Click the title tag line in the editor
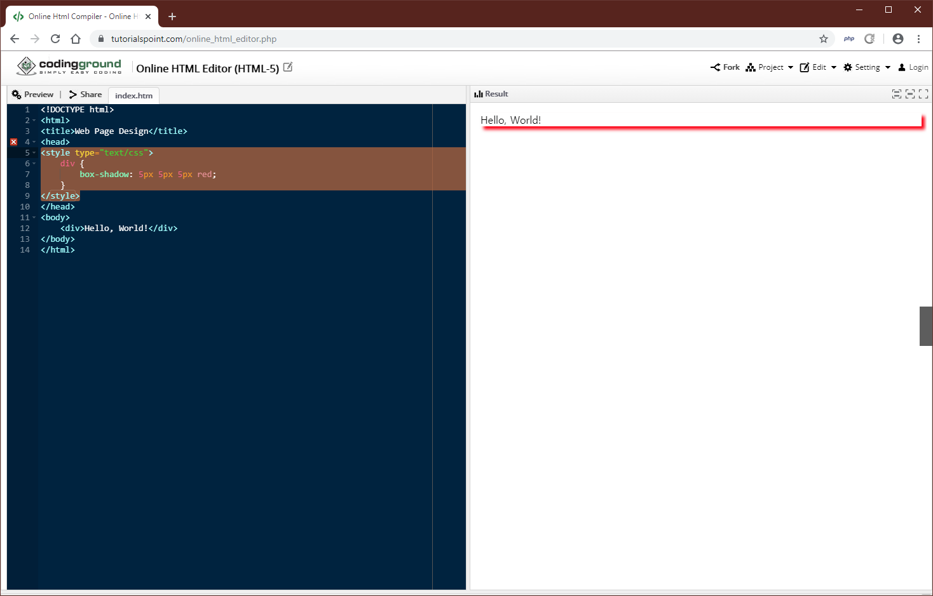The width and height of the screenshot is (933, 596). point(114,131)
